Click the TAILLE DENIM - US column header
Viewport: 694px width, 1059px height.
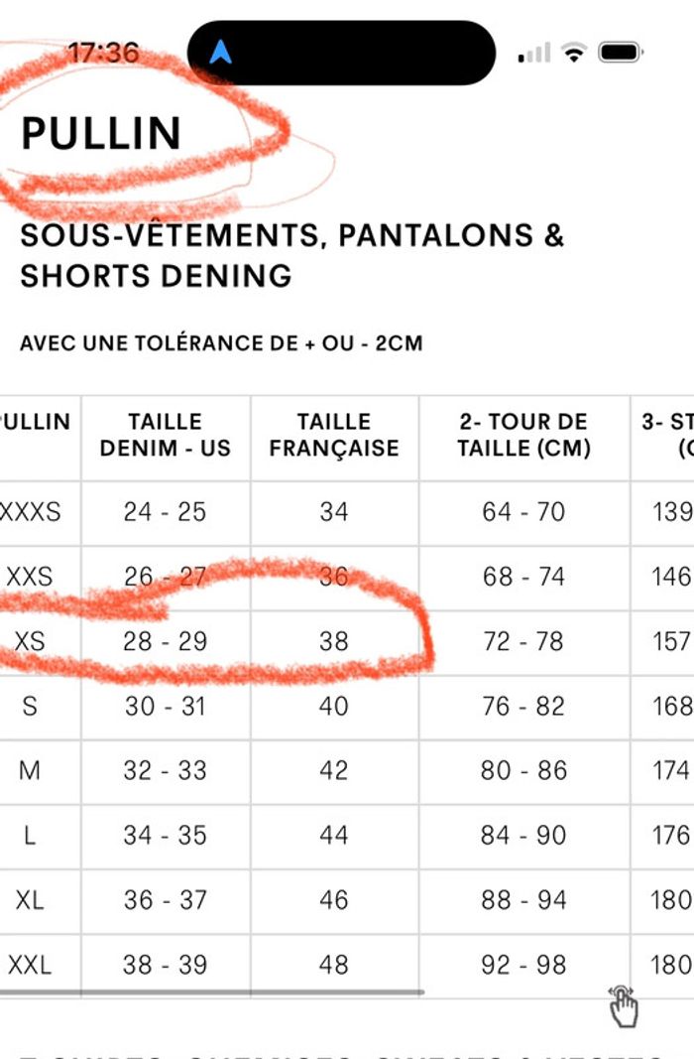click(x=166, y=435)
